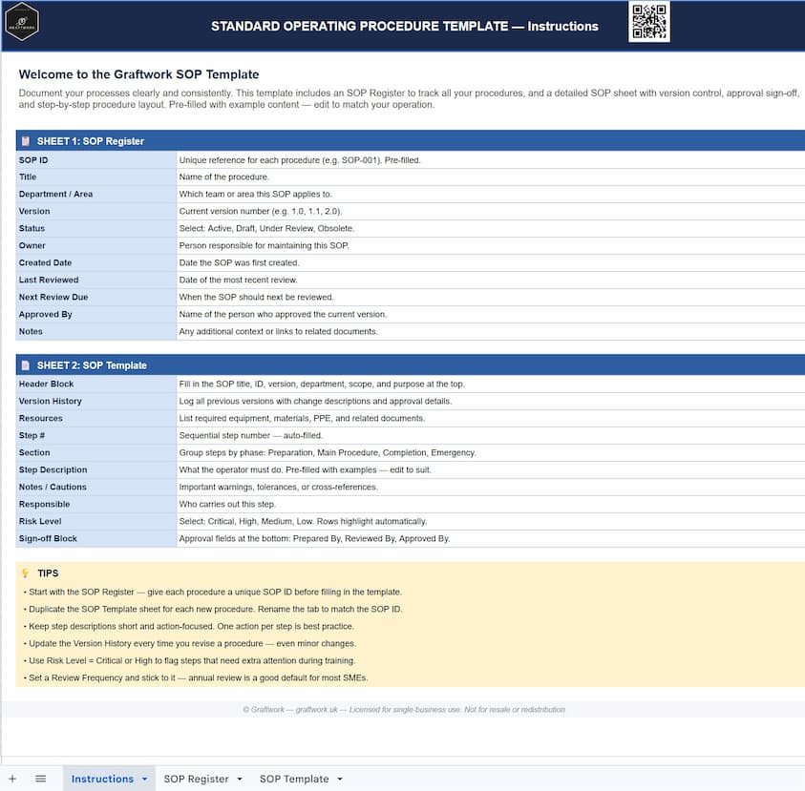Image resolution: width=805 pixels, height=791 pixels.
Task: Open the SOP Register tab dropdown arrow
Action: pyautogui.click(x=240, y=779)
